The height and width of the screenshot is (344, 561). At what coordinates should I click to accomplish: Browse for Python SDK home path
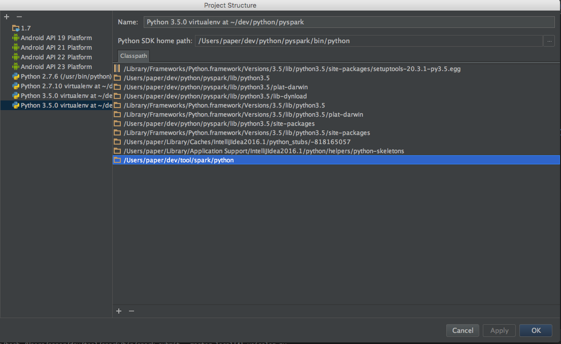pyautogui.click(x=549, y=41)
